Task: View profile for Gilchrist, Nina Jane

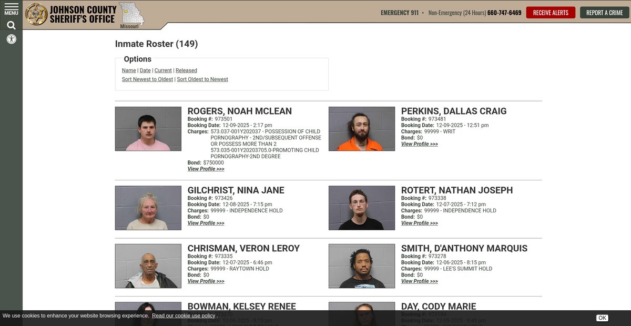Action: 206,223
